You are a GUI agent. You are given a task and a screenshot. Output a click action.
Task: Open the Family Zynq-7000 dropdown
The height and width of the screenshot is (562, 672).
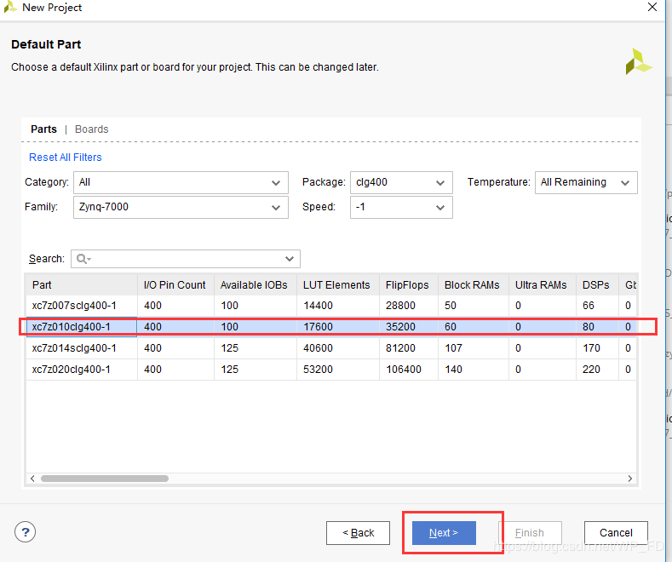pyautogui.click(x=180, y=207)
